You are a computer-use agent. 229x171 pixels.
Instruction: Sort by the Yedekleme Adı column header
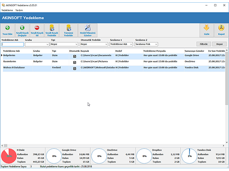point(11,51)
